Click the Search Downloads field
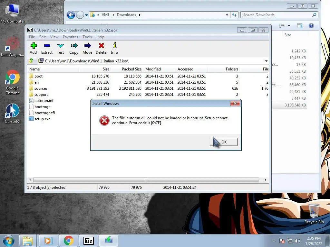The height and width of the screenshot is (247, 330). pyautogui.click(x=279, y=15)
